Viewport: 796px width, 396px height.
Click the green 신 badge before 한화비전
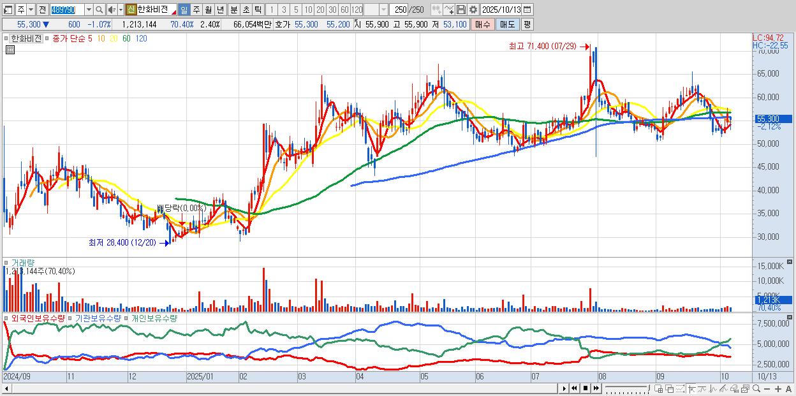(x=131, y=10)
